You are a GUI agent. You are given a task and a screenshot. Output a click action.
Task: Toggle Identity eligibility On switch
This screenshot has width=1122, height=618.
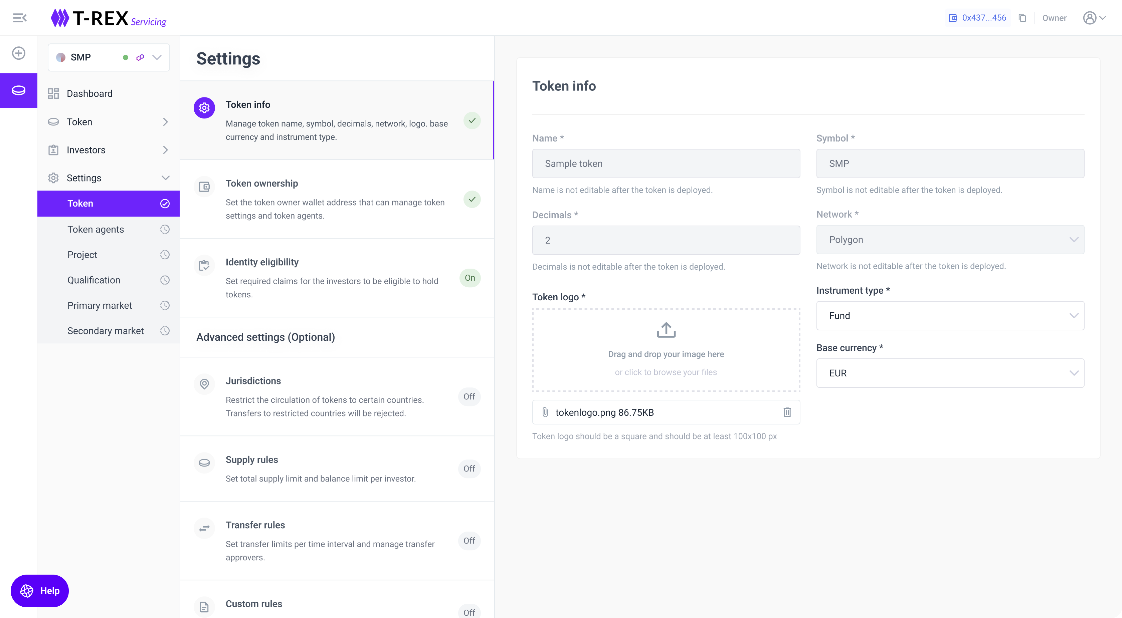click(470, 278)
